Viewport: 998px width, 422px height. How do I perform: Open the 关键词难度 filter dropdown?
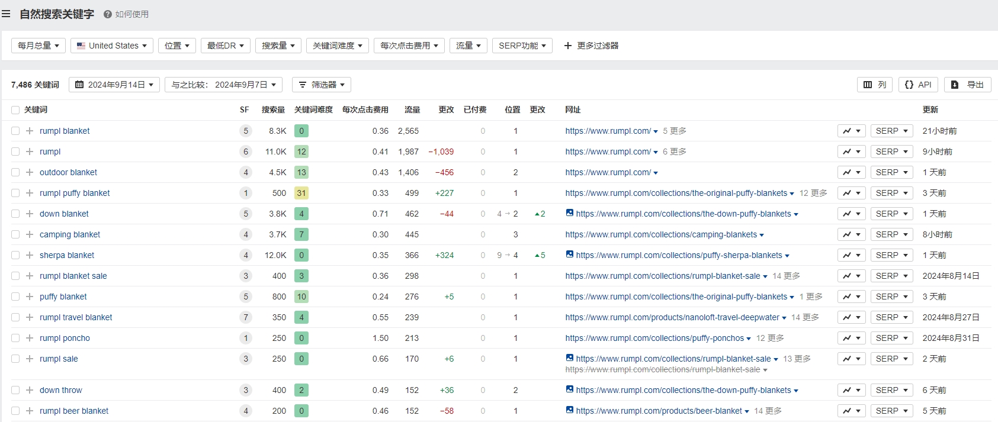click(338, 46)
